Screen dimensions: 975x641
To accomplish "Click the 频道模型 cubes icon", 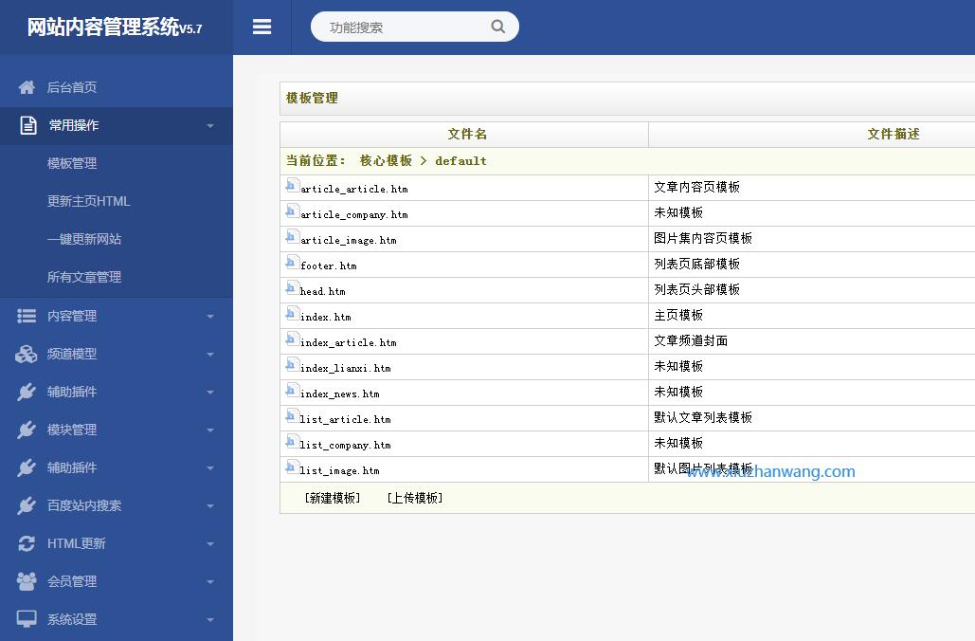I will 27,354.
